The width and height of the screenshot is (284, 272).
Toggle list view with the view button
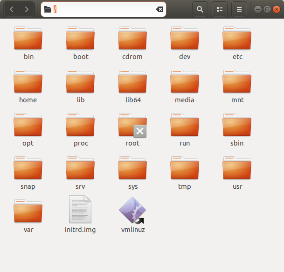[x=220, y=9]
